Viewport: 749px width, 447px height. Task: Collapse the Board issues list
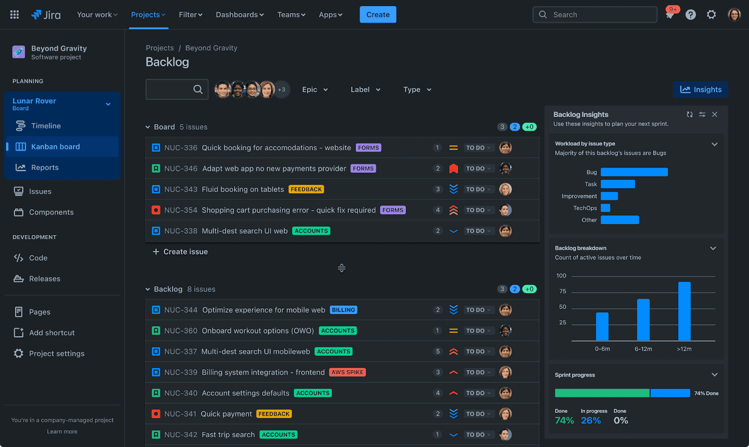click(148, 126)
